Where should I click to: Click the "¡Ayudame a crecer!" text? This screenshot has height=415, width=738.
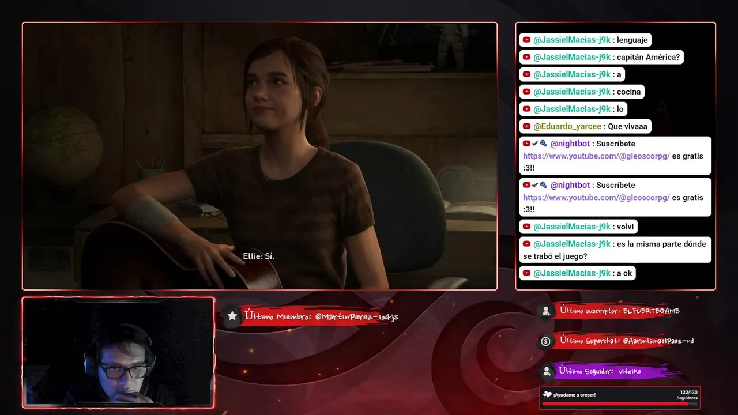(574, 395)
